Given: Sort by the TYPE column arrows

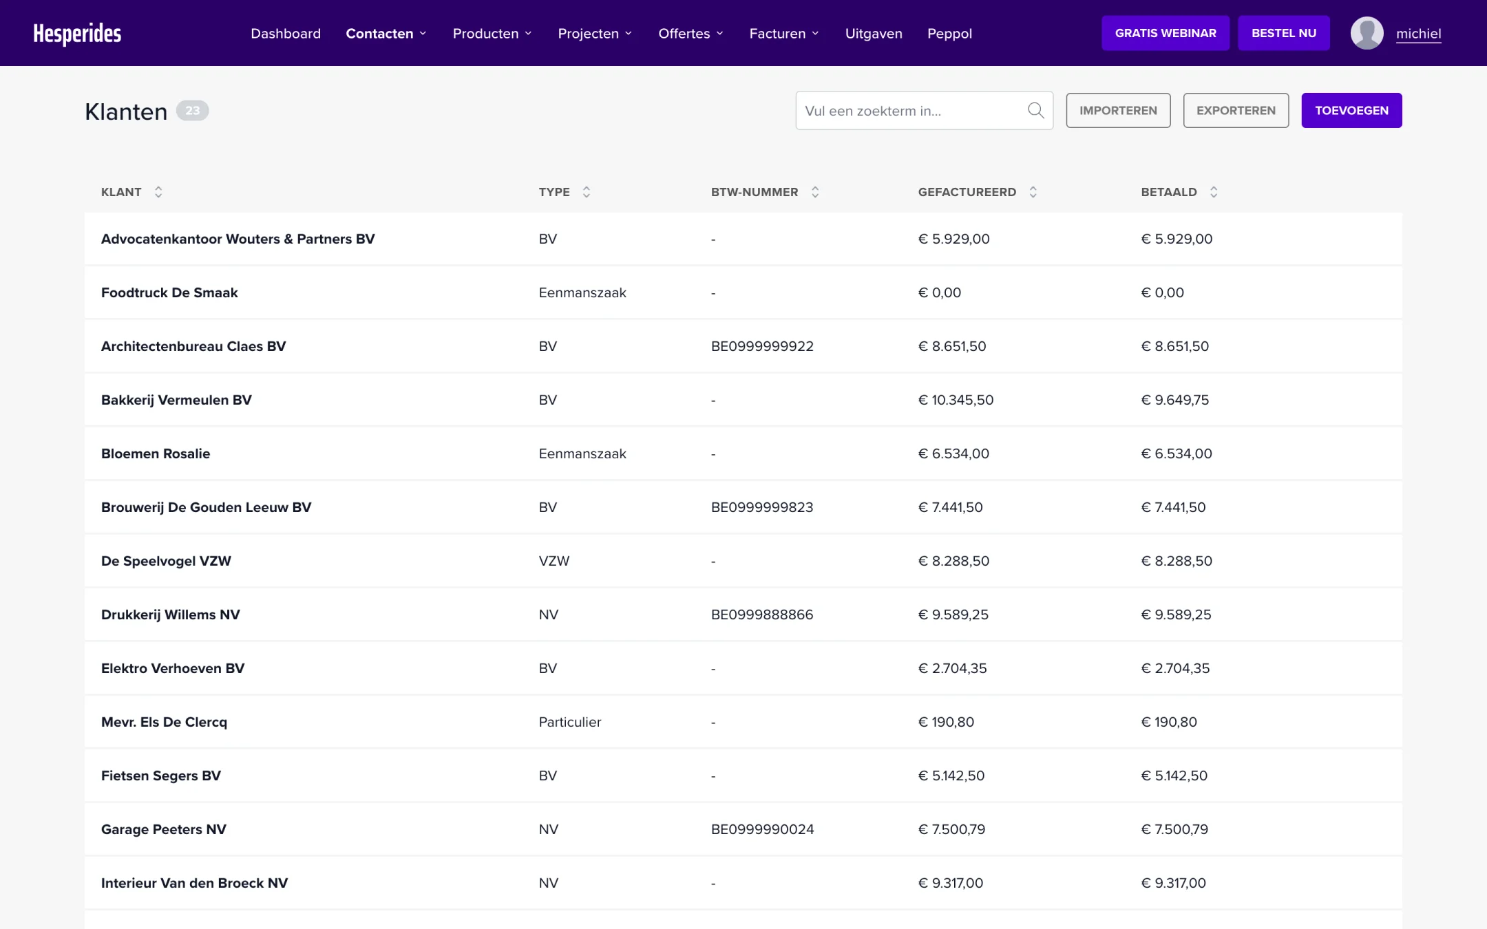Looking at the screenshot, I should [x=587, y=192].
